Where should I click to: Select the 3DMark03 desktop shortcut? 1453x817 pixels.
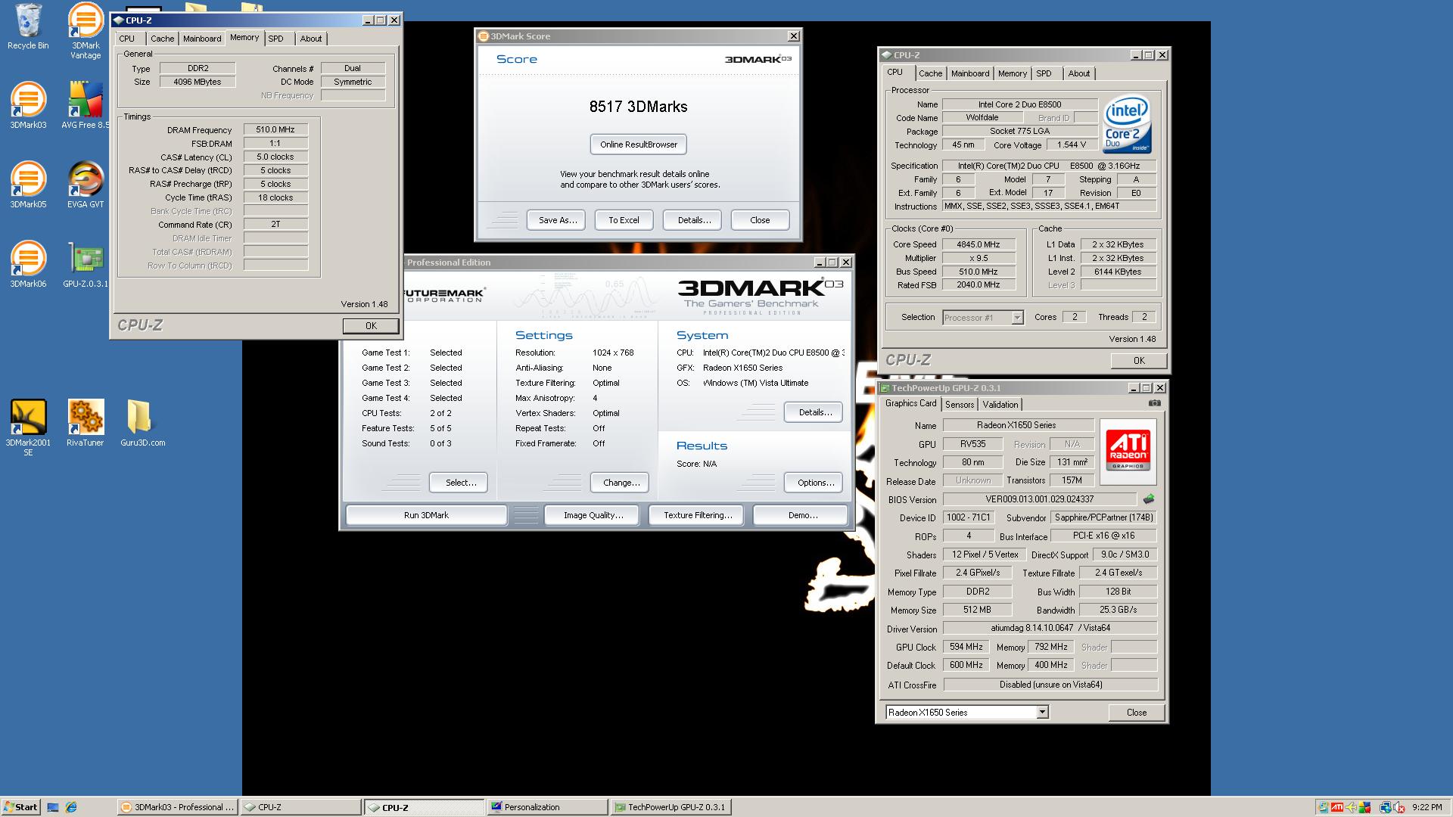click(x=28, y=105)
